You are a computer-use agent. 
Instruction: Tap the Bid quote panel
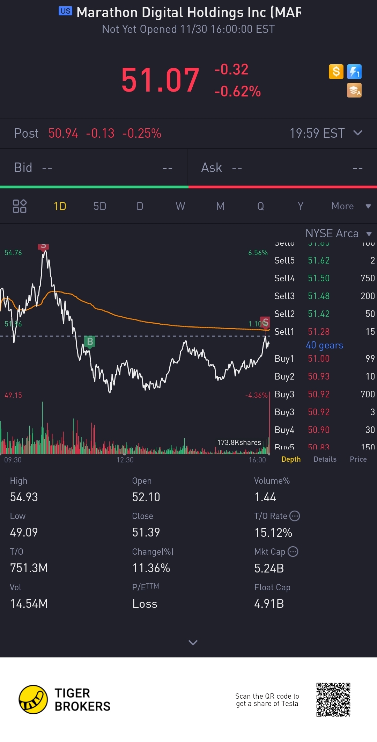click(x=94, y=168)
